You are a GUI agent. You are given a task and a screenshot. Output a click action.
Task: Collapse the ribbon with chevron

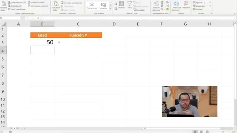(235, 14)
